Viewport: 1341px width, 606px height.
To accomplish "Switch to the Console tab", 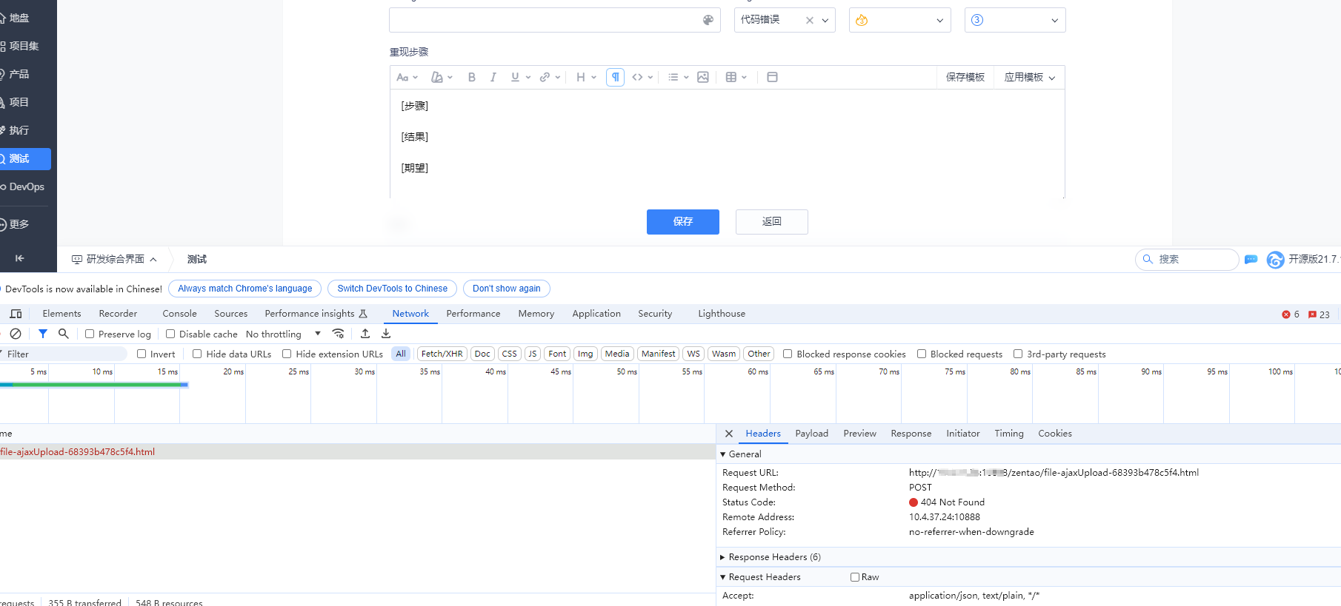I will (180, 314).
